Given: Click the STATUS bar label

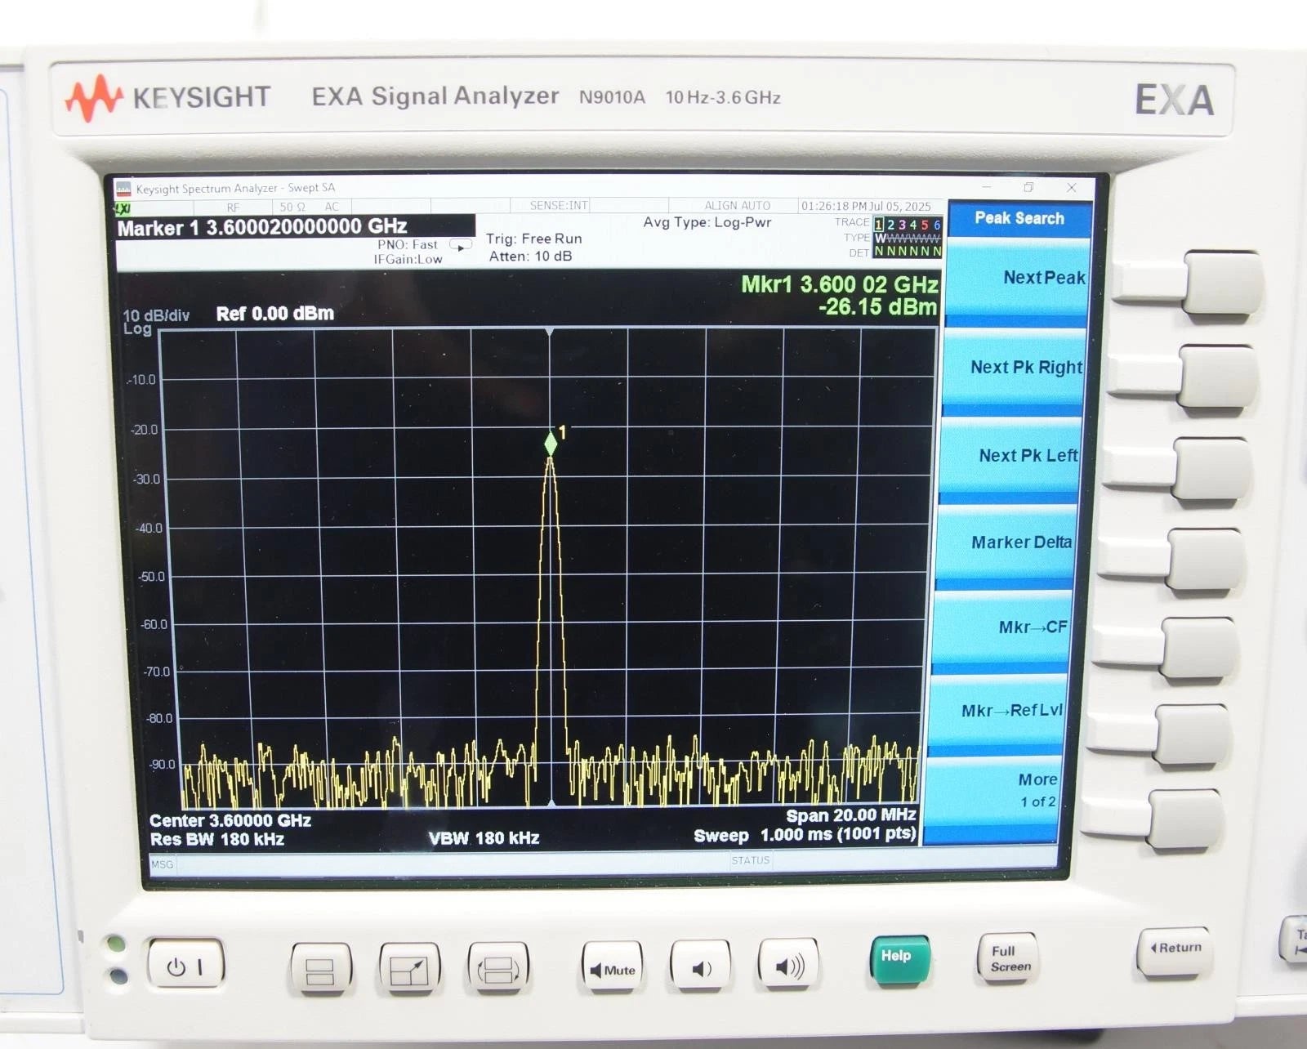Looking at the screenshot, I should [x=750, y=860].
